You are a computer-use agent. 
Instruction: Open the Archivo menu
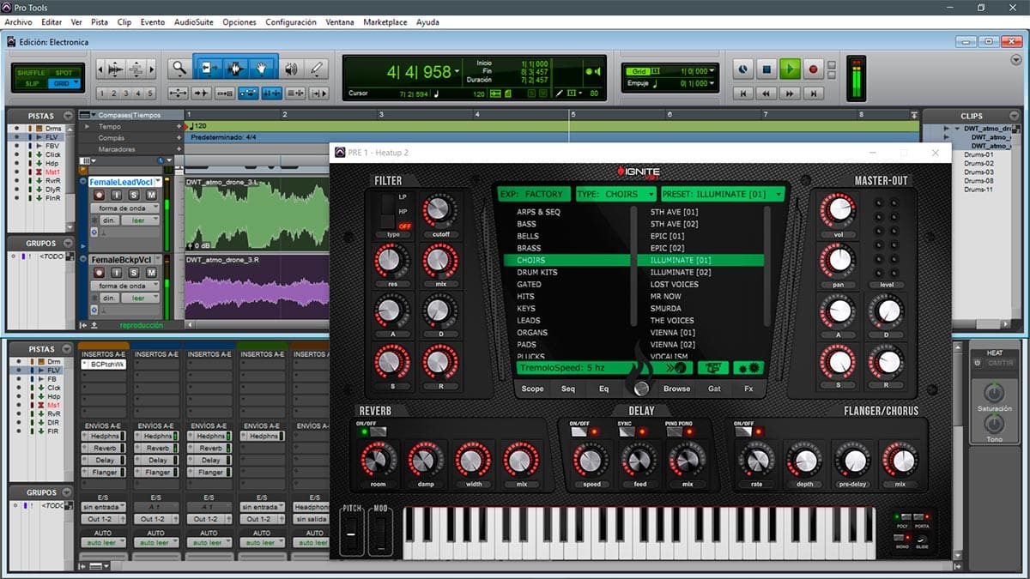click(x=18, y=22)
